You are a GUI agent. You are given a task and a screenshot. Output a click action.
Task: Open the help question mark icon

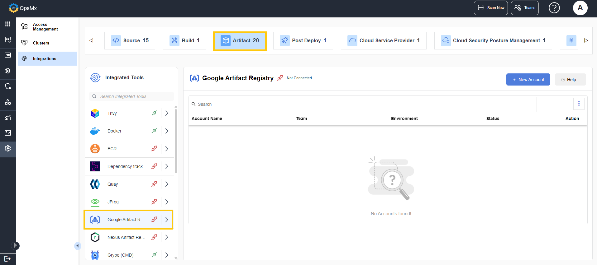pyautogui.click(x=554, y=8)
